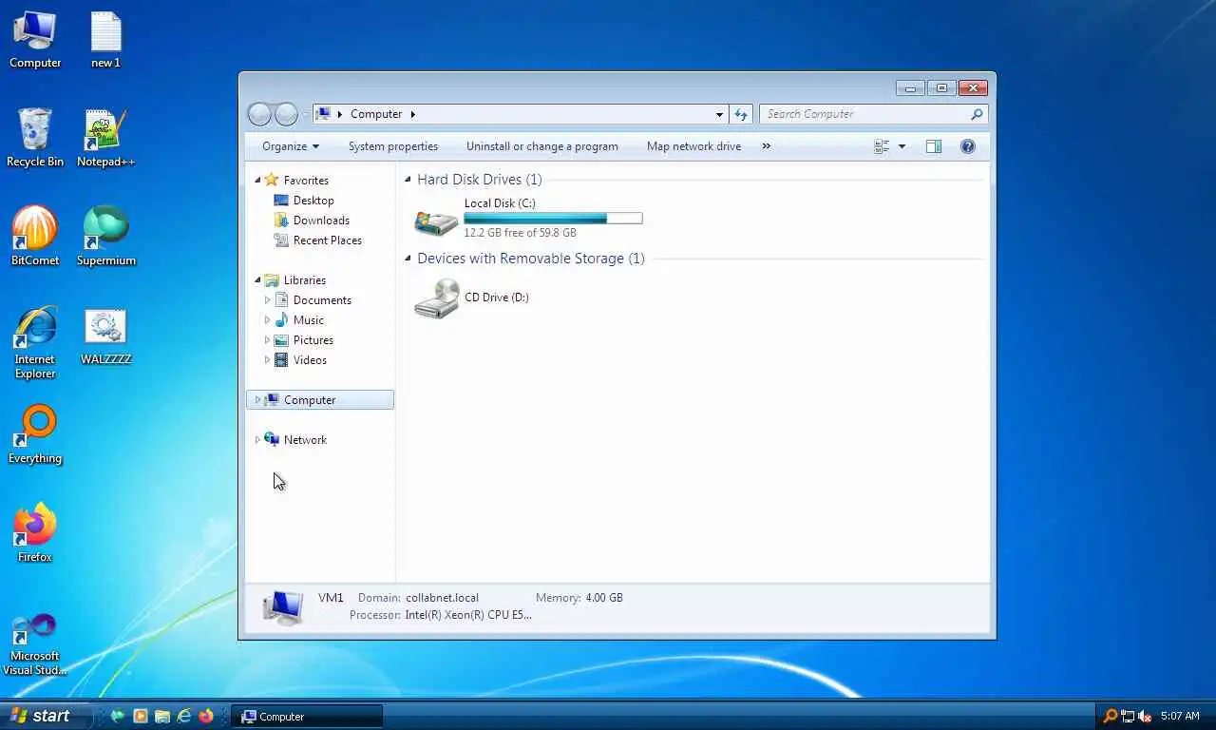Refresh the Computer folder view

(741, 114)
